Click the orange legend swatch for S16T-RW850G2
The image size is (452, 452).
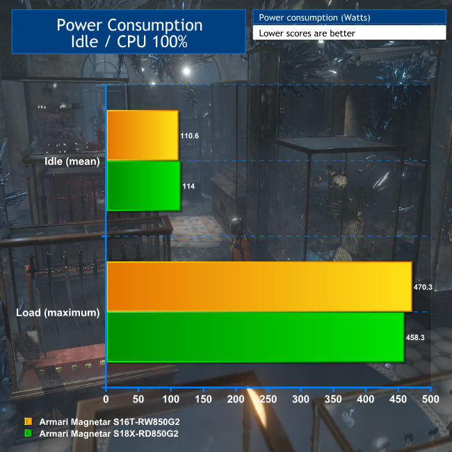29,421
